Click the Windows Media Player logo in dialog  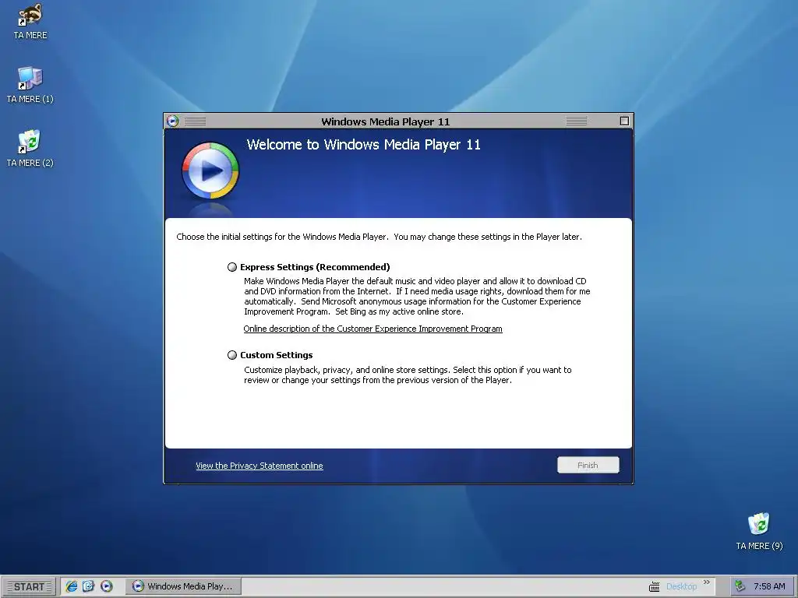(210, 171)
